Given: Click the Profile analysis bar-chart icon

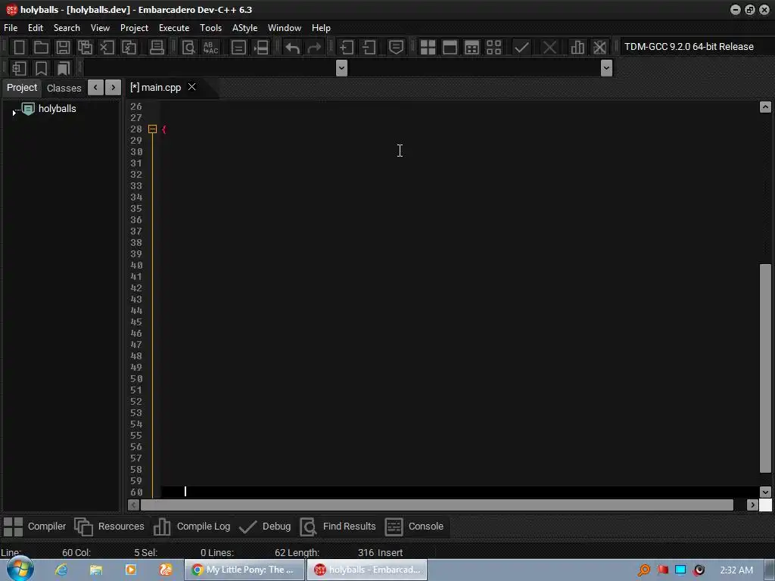Looking at the screenshot, I should [577, 48].
